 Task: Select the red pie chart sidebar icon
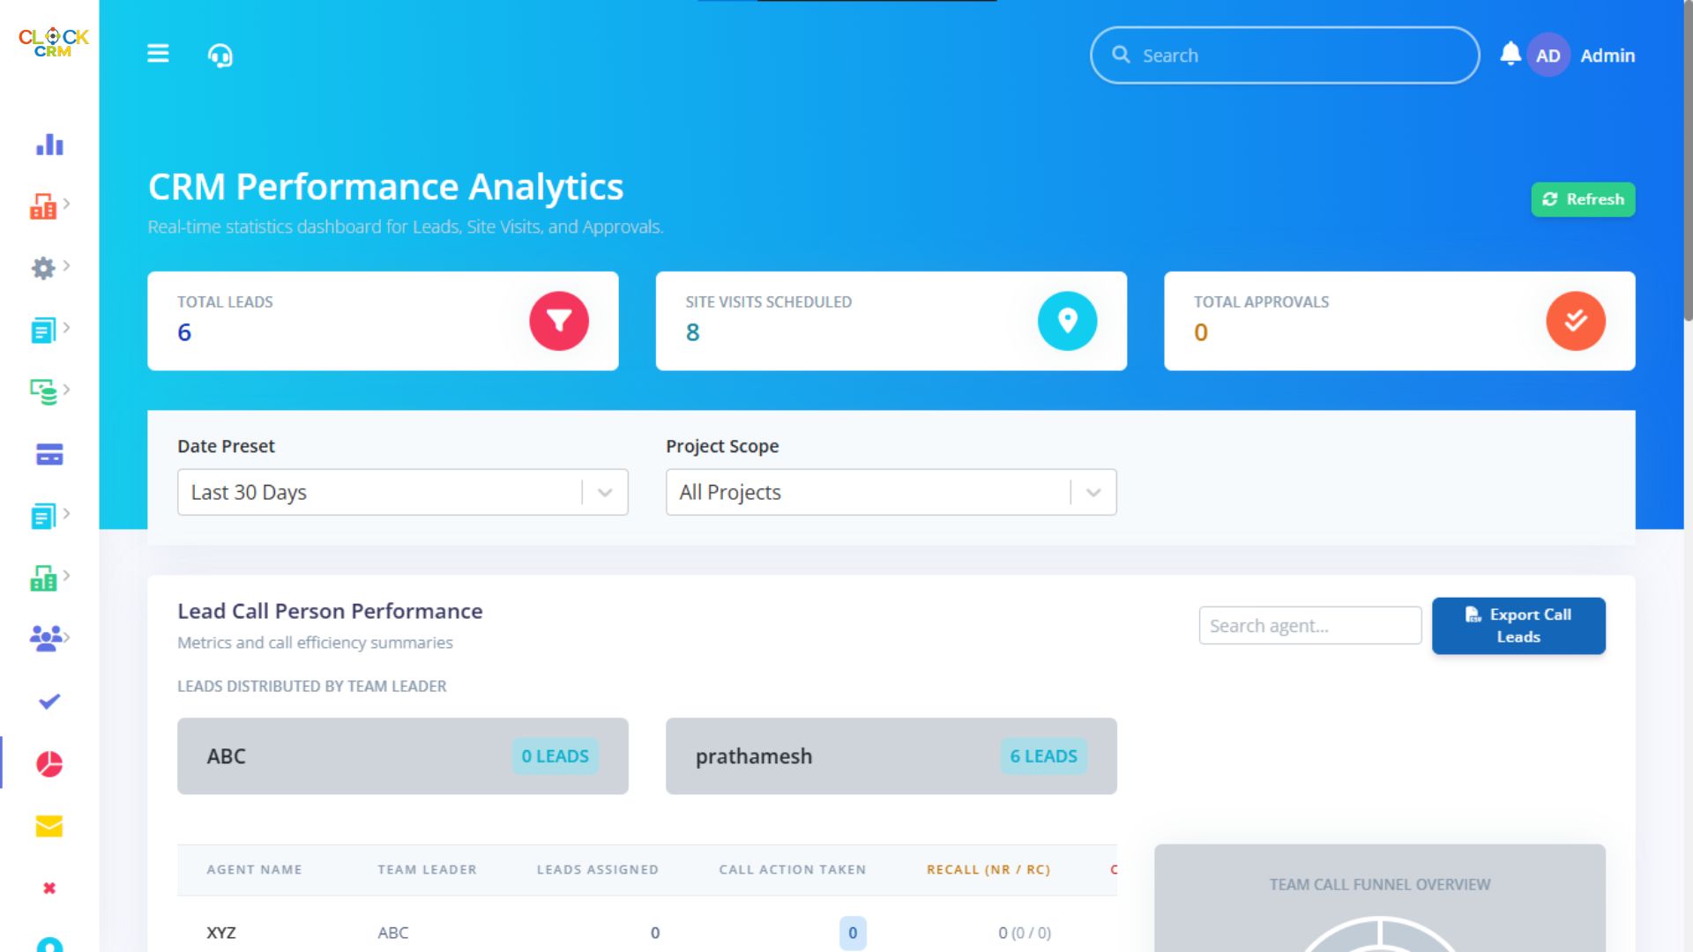point(49,763)
